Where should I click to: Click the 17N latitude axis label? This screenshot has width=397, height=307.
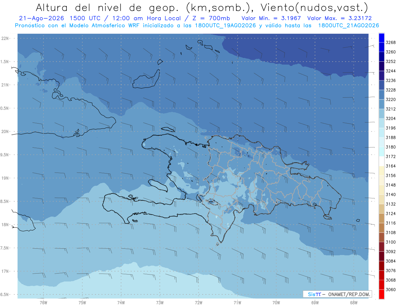[x=5, y=271]
